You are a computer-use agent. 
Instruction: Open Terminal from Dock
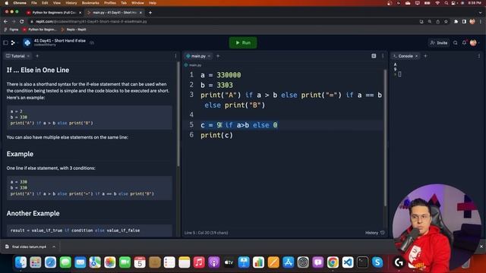tap(362, 262)
